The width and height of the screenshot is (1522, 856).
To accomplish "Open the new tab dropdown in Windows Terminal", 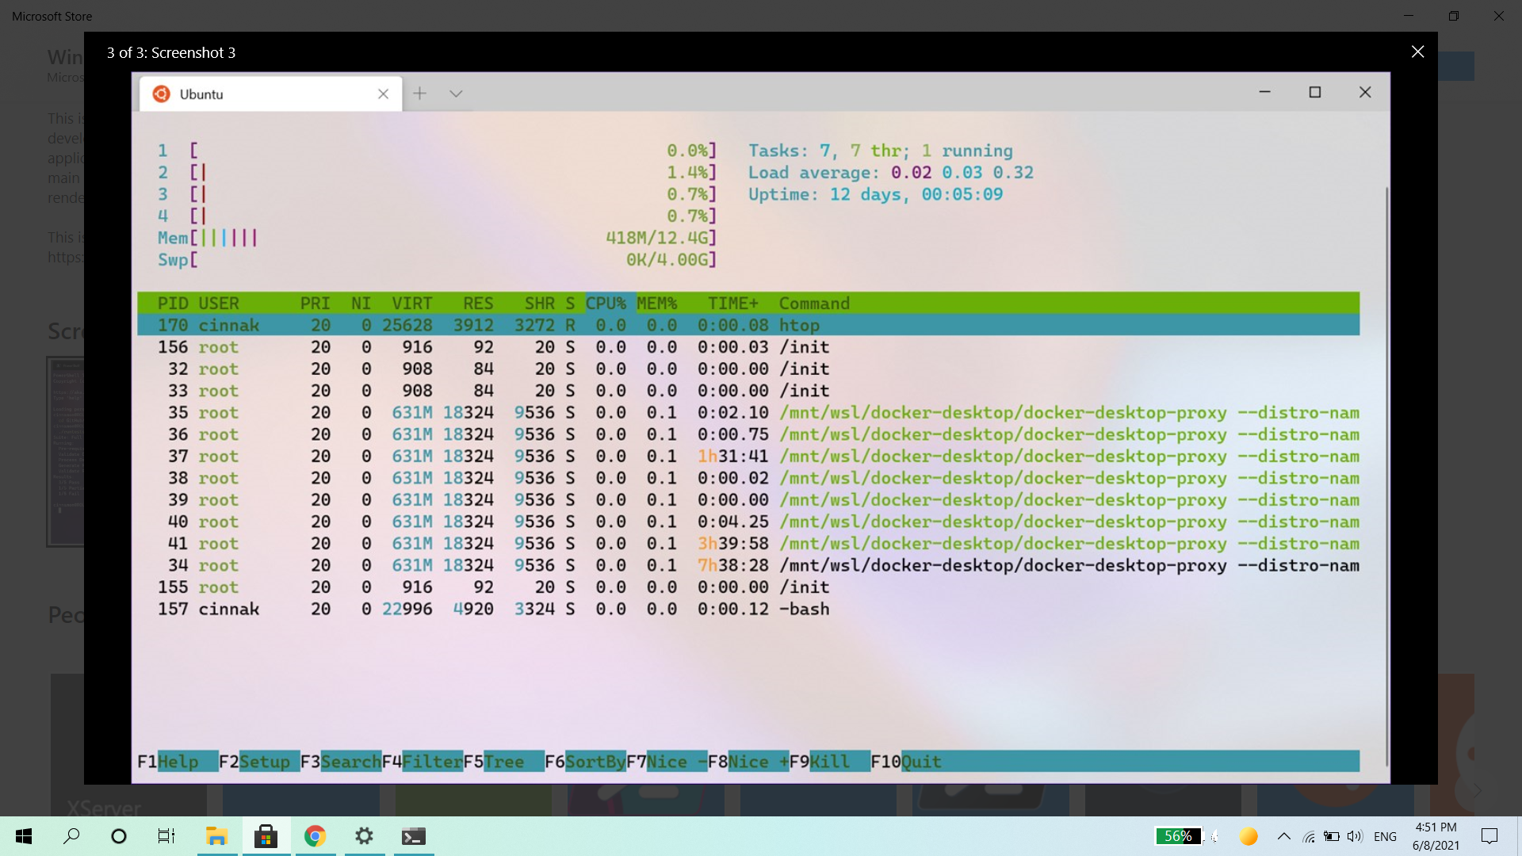I will coord(456,93).
